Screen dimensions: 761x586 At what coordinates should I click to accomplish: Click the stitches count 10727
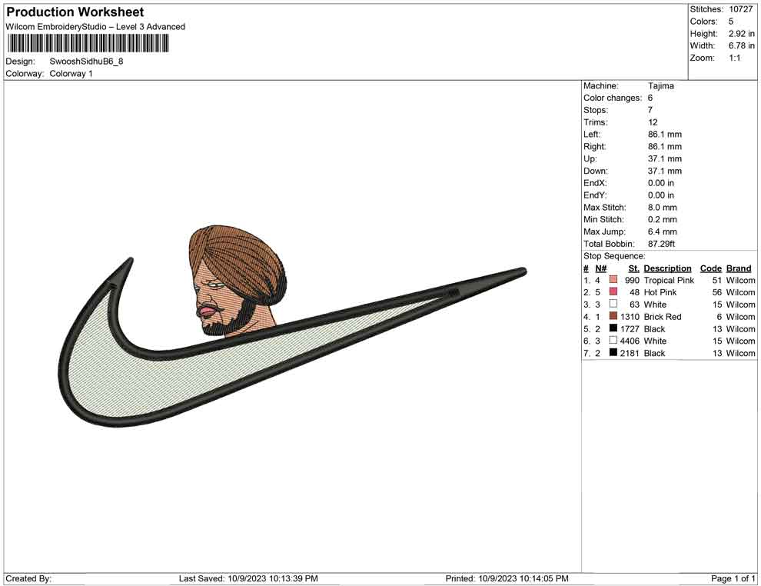tap(740, 9)
